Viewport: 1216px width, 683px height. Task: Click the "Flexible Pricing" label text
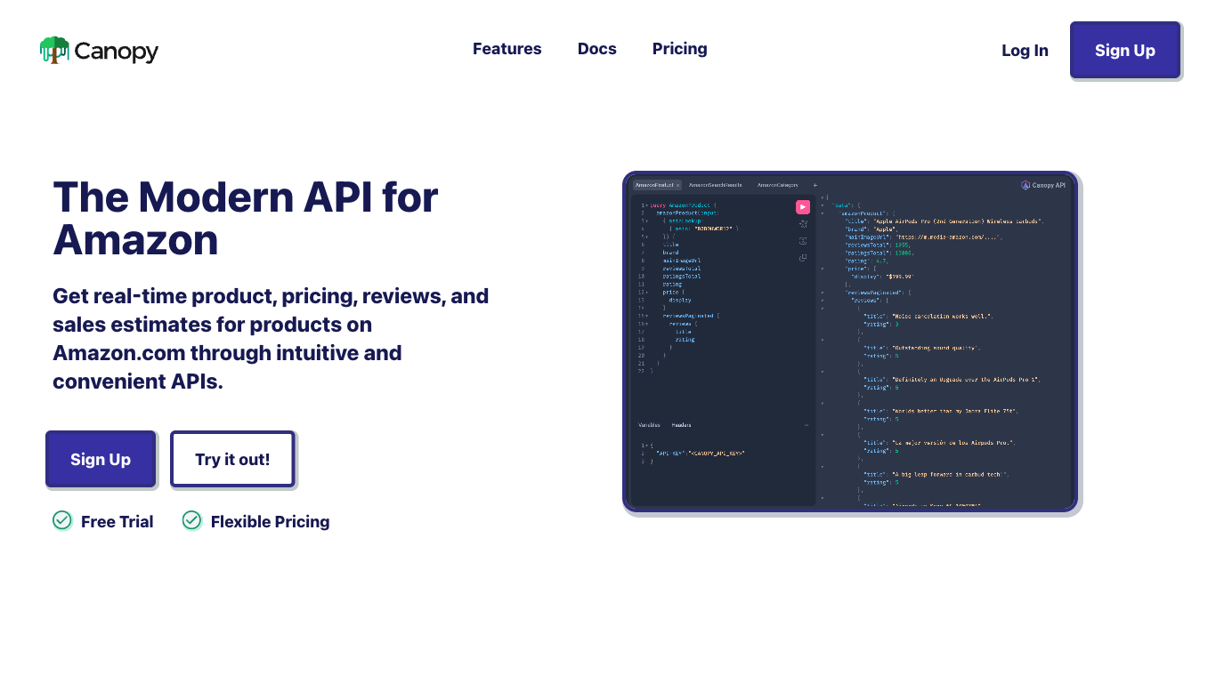point(270,522)
